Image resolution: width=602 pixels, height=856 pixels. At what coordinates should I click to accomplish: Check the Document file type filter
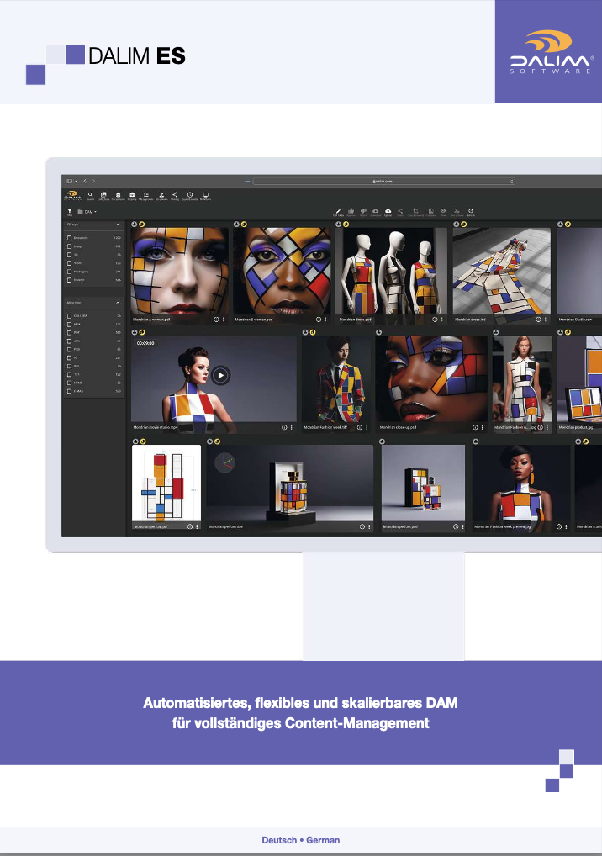[69, 238]
